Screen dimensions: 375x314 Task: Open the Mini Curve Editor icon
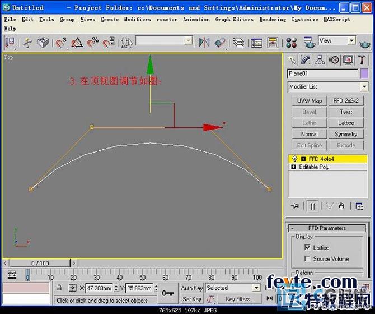(12, 275)
